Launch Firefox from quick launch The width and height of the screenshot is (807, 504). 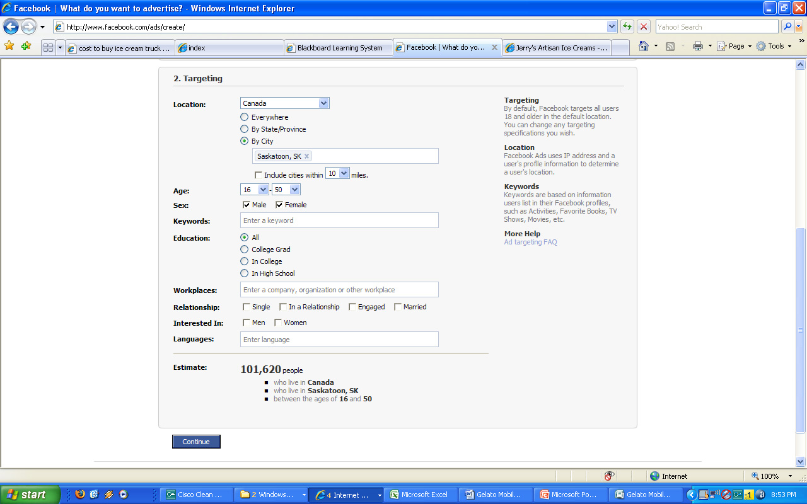point(80,495)
